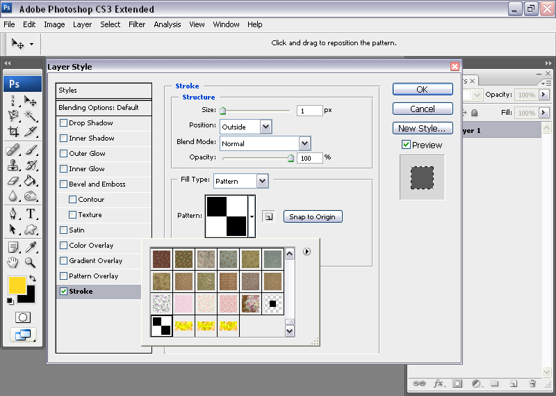Select the Crop tool
The height and width of the screenshot is (396, 556).
(13, 132)
